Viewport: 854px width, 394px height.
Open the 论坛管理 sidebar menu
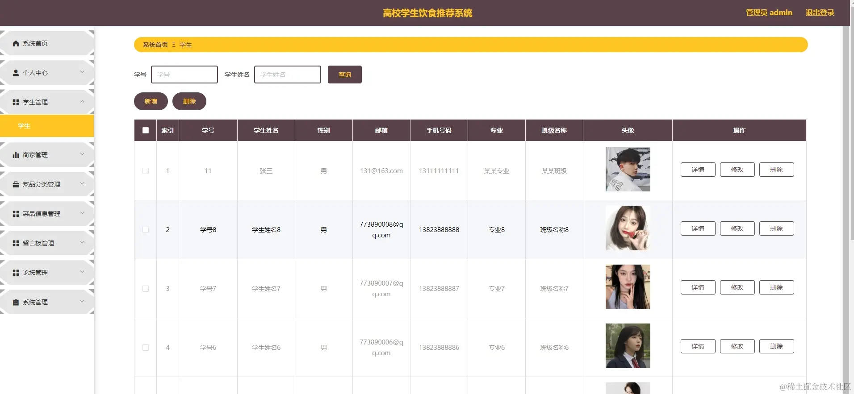pos(47,273)
